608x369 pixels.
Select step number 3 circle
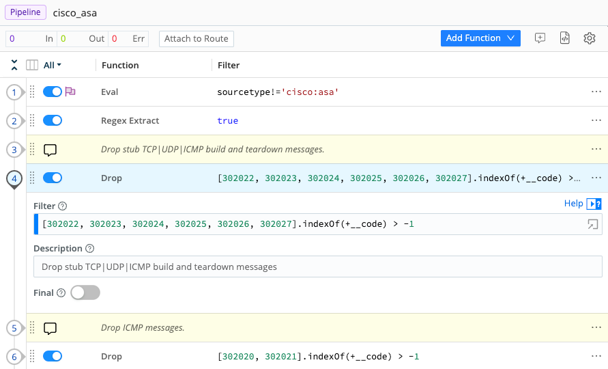point(14,150)
